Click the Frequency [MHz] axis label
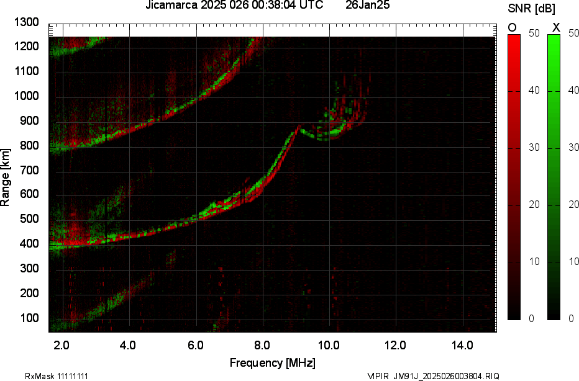This screenshot has height=381, width=579. (273, 362)
